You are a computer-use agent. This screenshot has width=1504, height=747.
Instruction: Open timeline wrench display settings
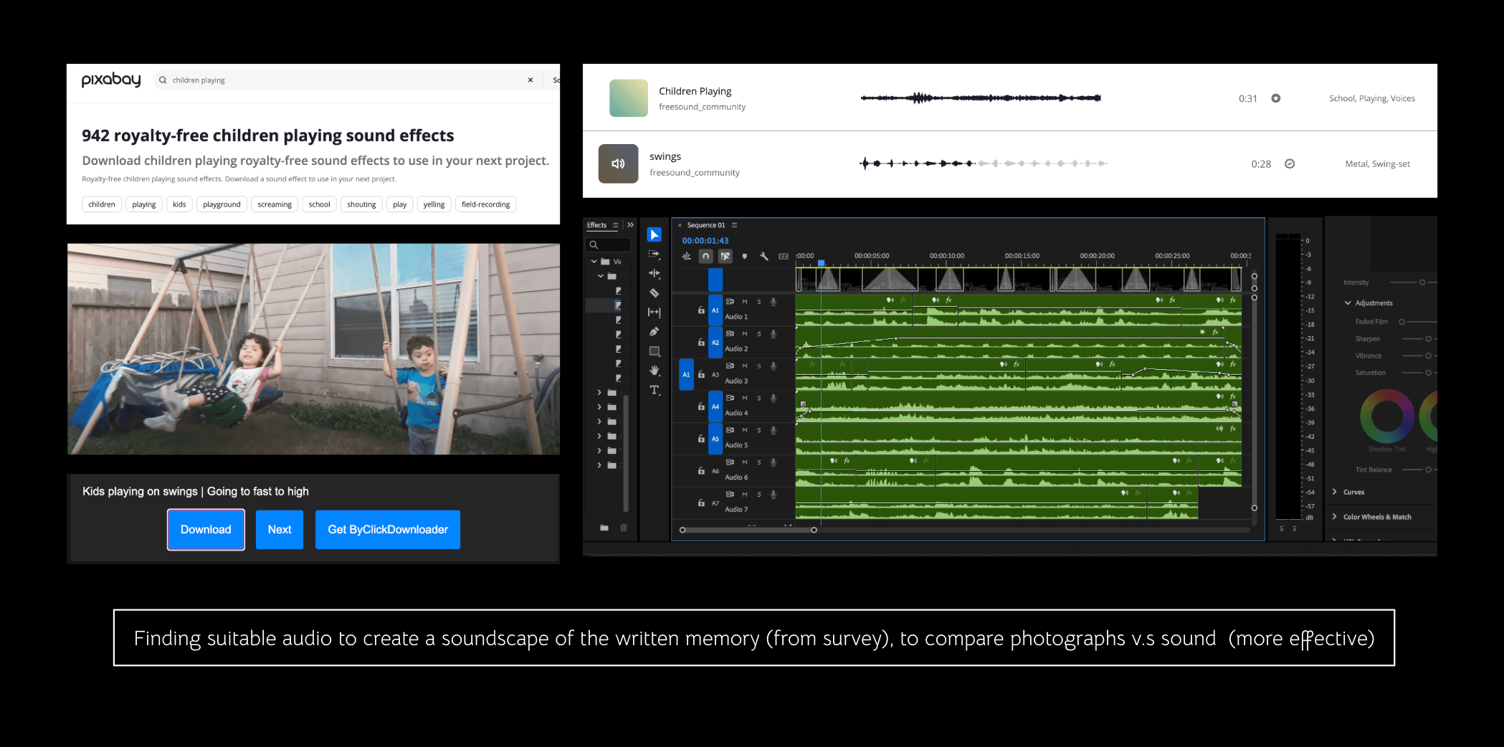click(x=764, y=256)
